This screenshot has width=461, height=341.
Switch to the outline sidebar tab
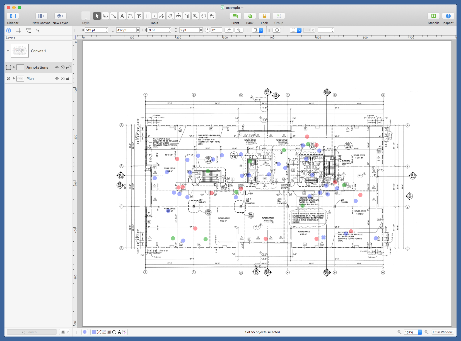click(x=28, y=30)
